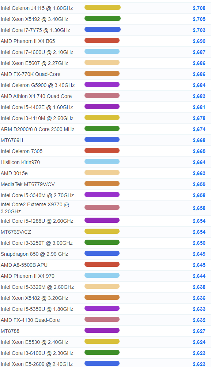Open AMD FX-4130 Quad-Core entry
This screenshot has height=367, width=211.
(x=30, y=320)
